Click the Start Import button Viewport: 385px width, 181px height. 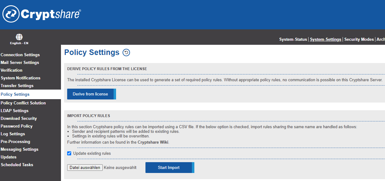[x=170, y=167]
